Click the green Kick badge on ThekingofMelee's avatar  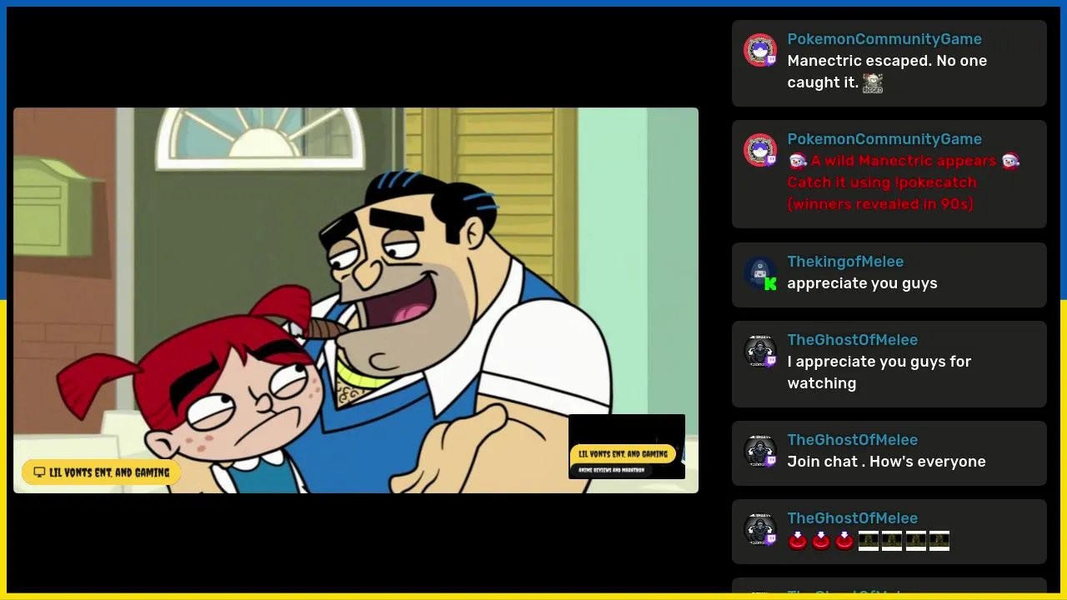(770, 283)
